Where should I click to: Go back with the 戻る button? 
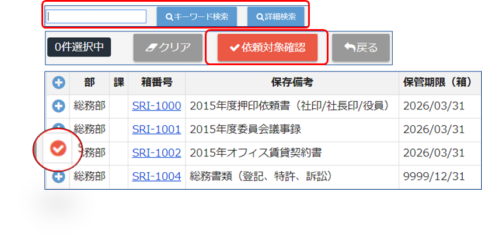(x=361, y=48)
